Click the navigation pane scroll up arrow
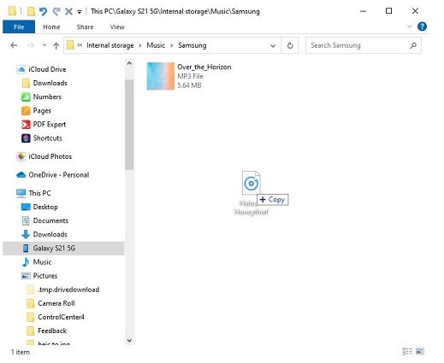This screenshot has width=444, height=363. pyautogui.click(x=129, y=63)
